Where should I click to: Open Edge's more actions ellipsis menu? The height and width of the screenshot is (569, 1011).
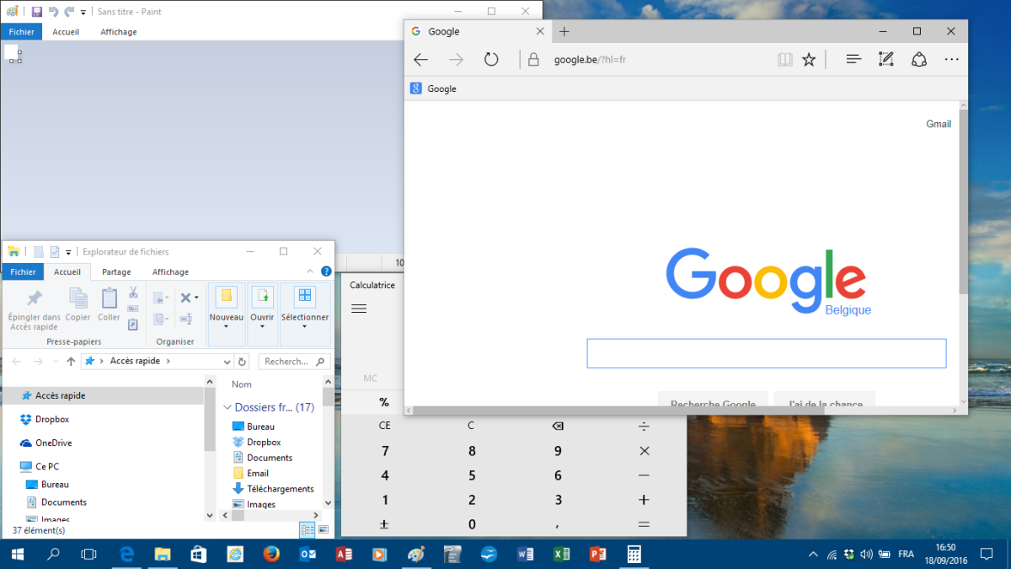click(952, 60)
